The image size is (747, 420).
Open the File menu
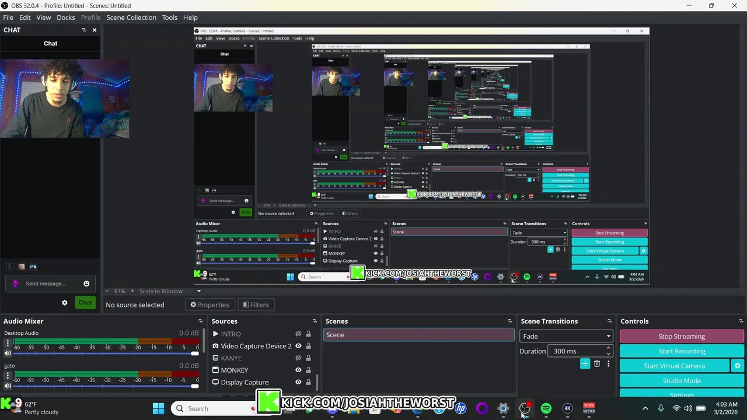(x=8, y=17)
